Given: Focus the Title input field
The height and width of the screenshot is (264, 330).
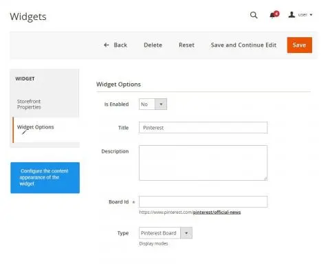Looking at the screenshot, I should (x=203, y=128).
